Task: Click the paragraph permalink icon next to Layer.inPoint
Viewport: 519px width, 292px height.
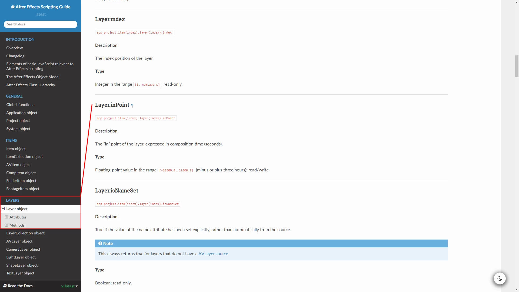Action: coord(132,106)
